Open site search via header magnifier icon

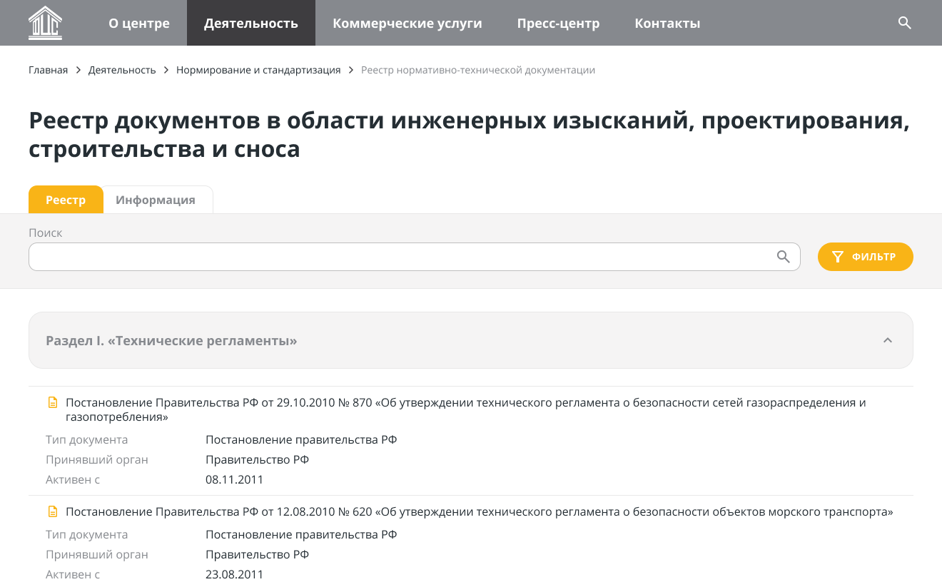(904, 23)
